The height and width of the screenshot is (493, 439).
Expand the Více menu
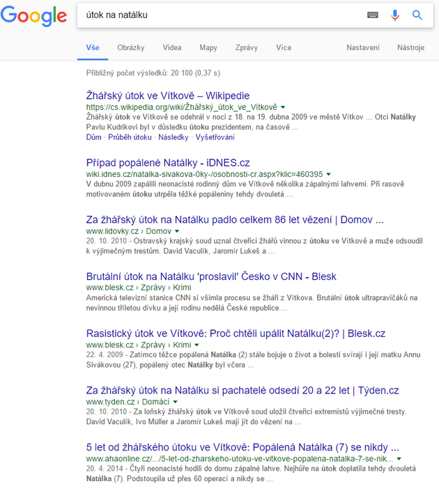coord(284,48)
